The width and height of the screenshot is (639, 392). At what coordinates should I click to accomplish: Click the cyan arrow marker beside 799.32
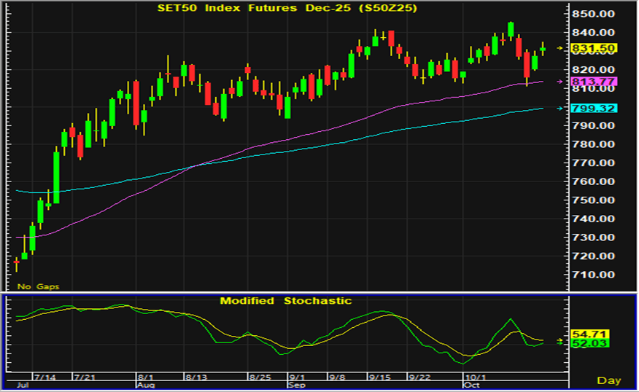[560, 109]
